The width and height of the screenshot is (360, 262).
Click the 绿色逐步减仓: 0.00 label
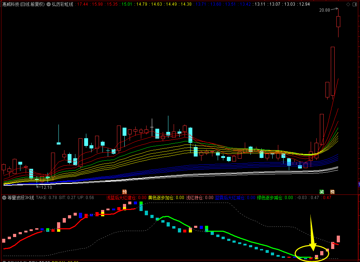coord(275,198)
